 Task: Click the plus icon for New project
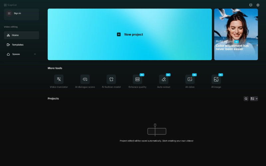(119, 35)
